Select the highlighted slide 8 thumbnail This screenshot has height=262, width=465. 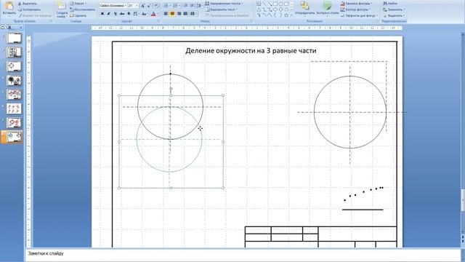point(14,137)
